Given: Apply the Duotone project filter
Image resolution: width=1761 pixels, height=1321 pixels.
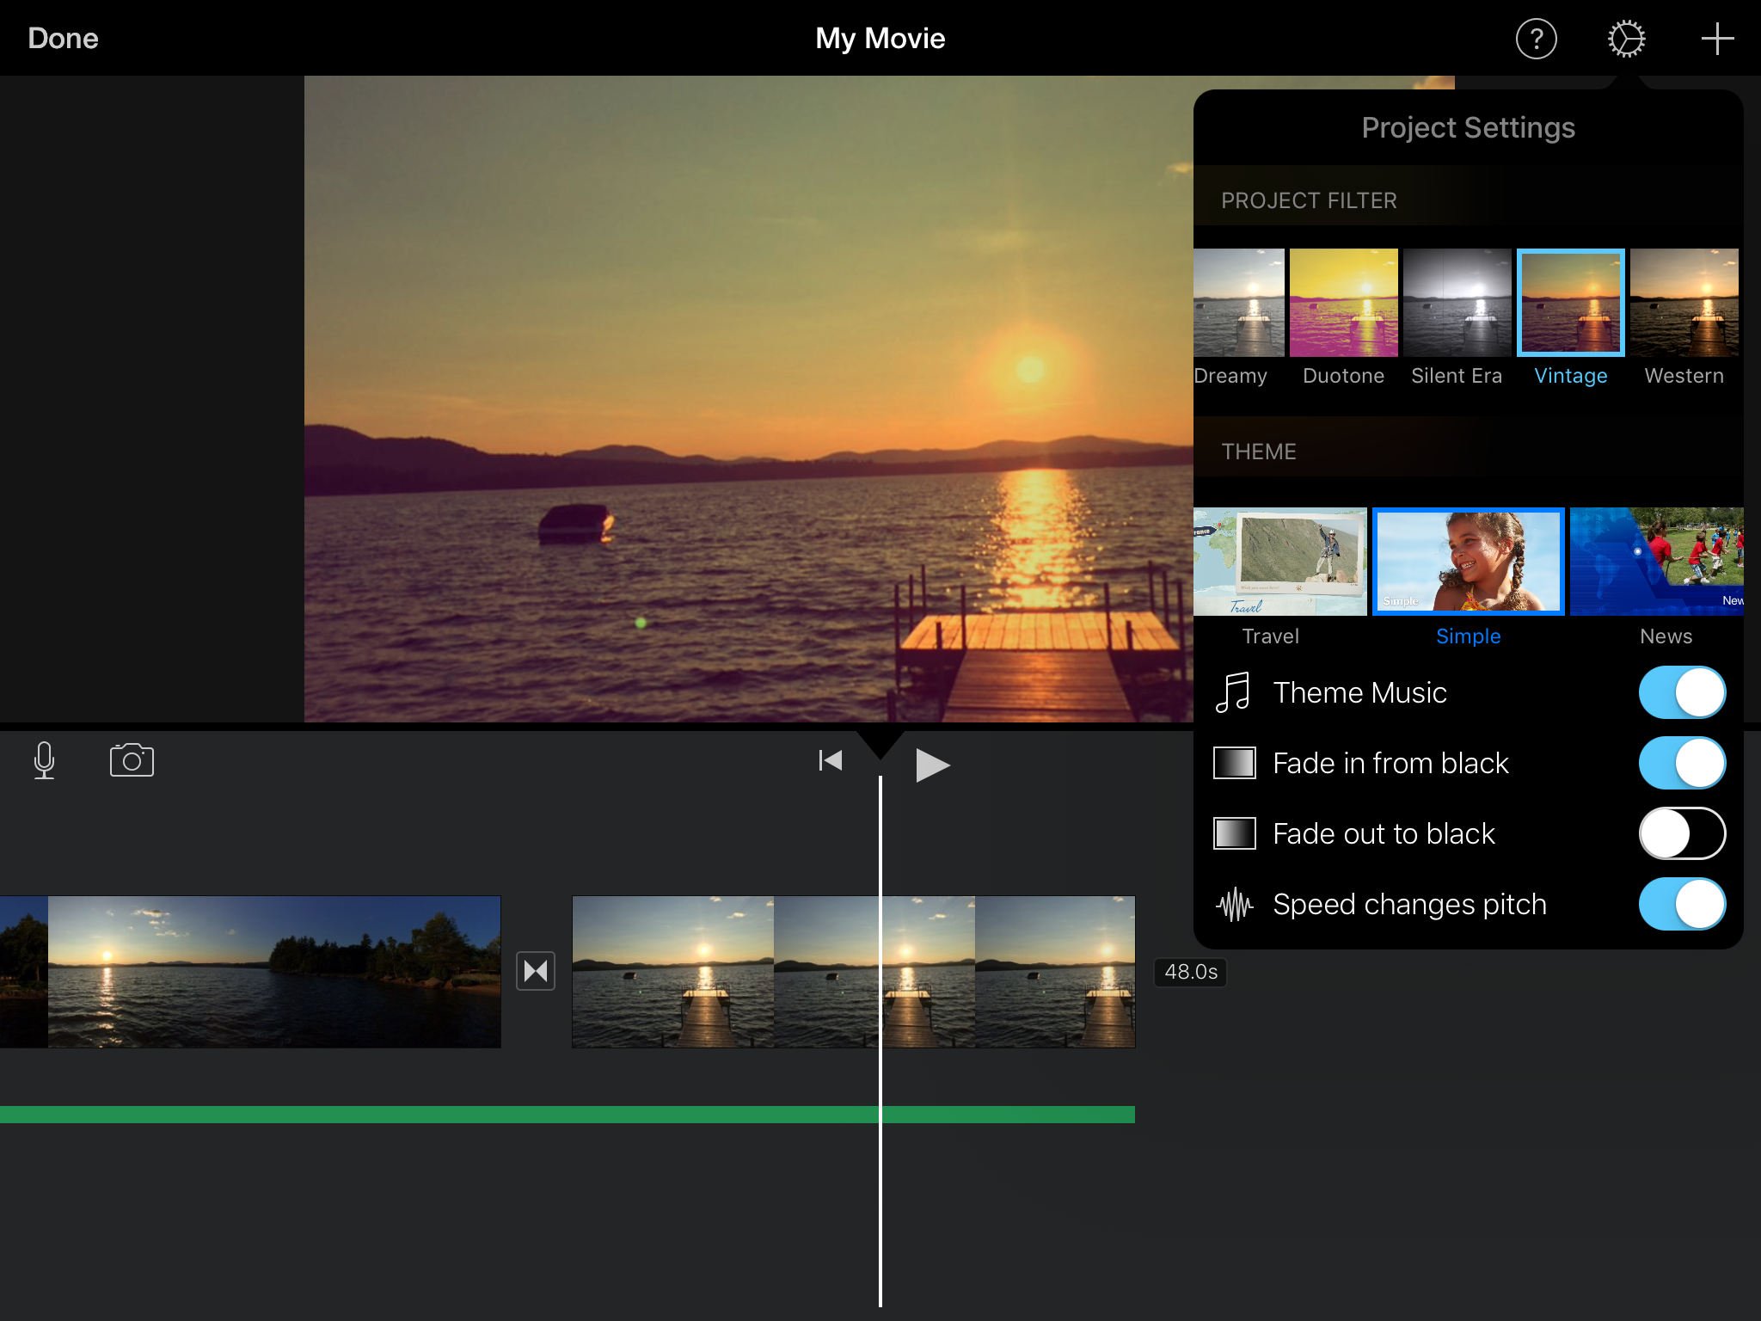Looking at the screenshot, I should click(1343, 303).
